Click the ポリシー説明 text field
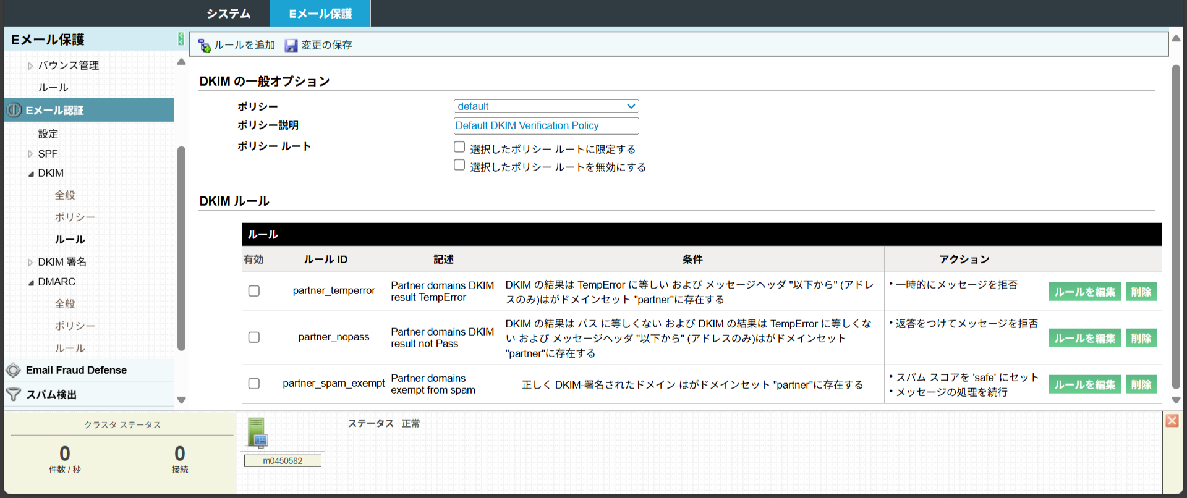This screenshot has height=498, width=1187. (x=546, y=125)
